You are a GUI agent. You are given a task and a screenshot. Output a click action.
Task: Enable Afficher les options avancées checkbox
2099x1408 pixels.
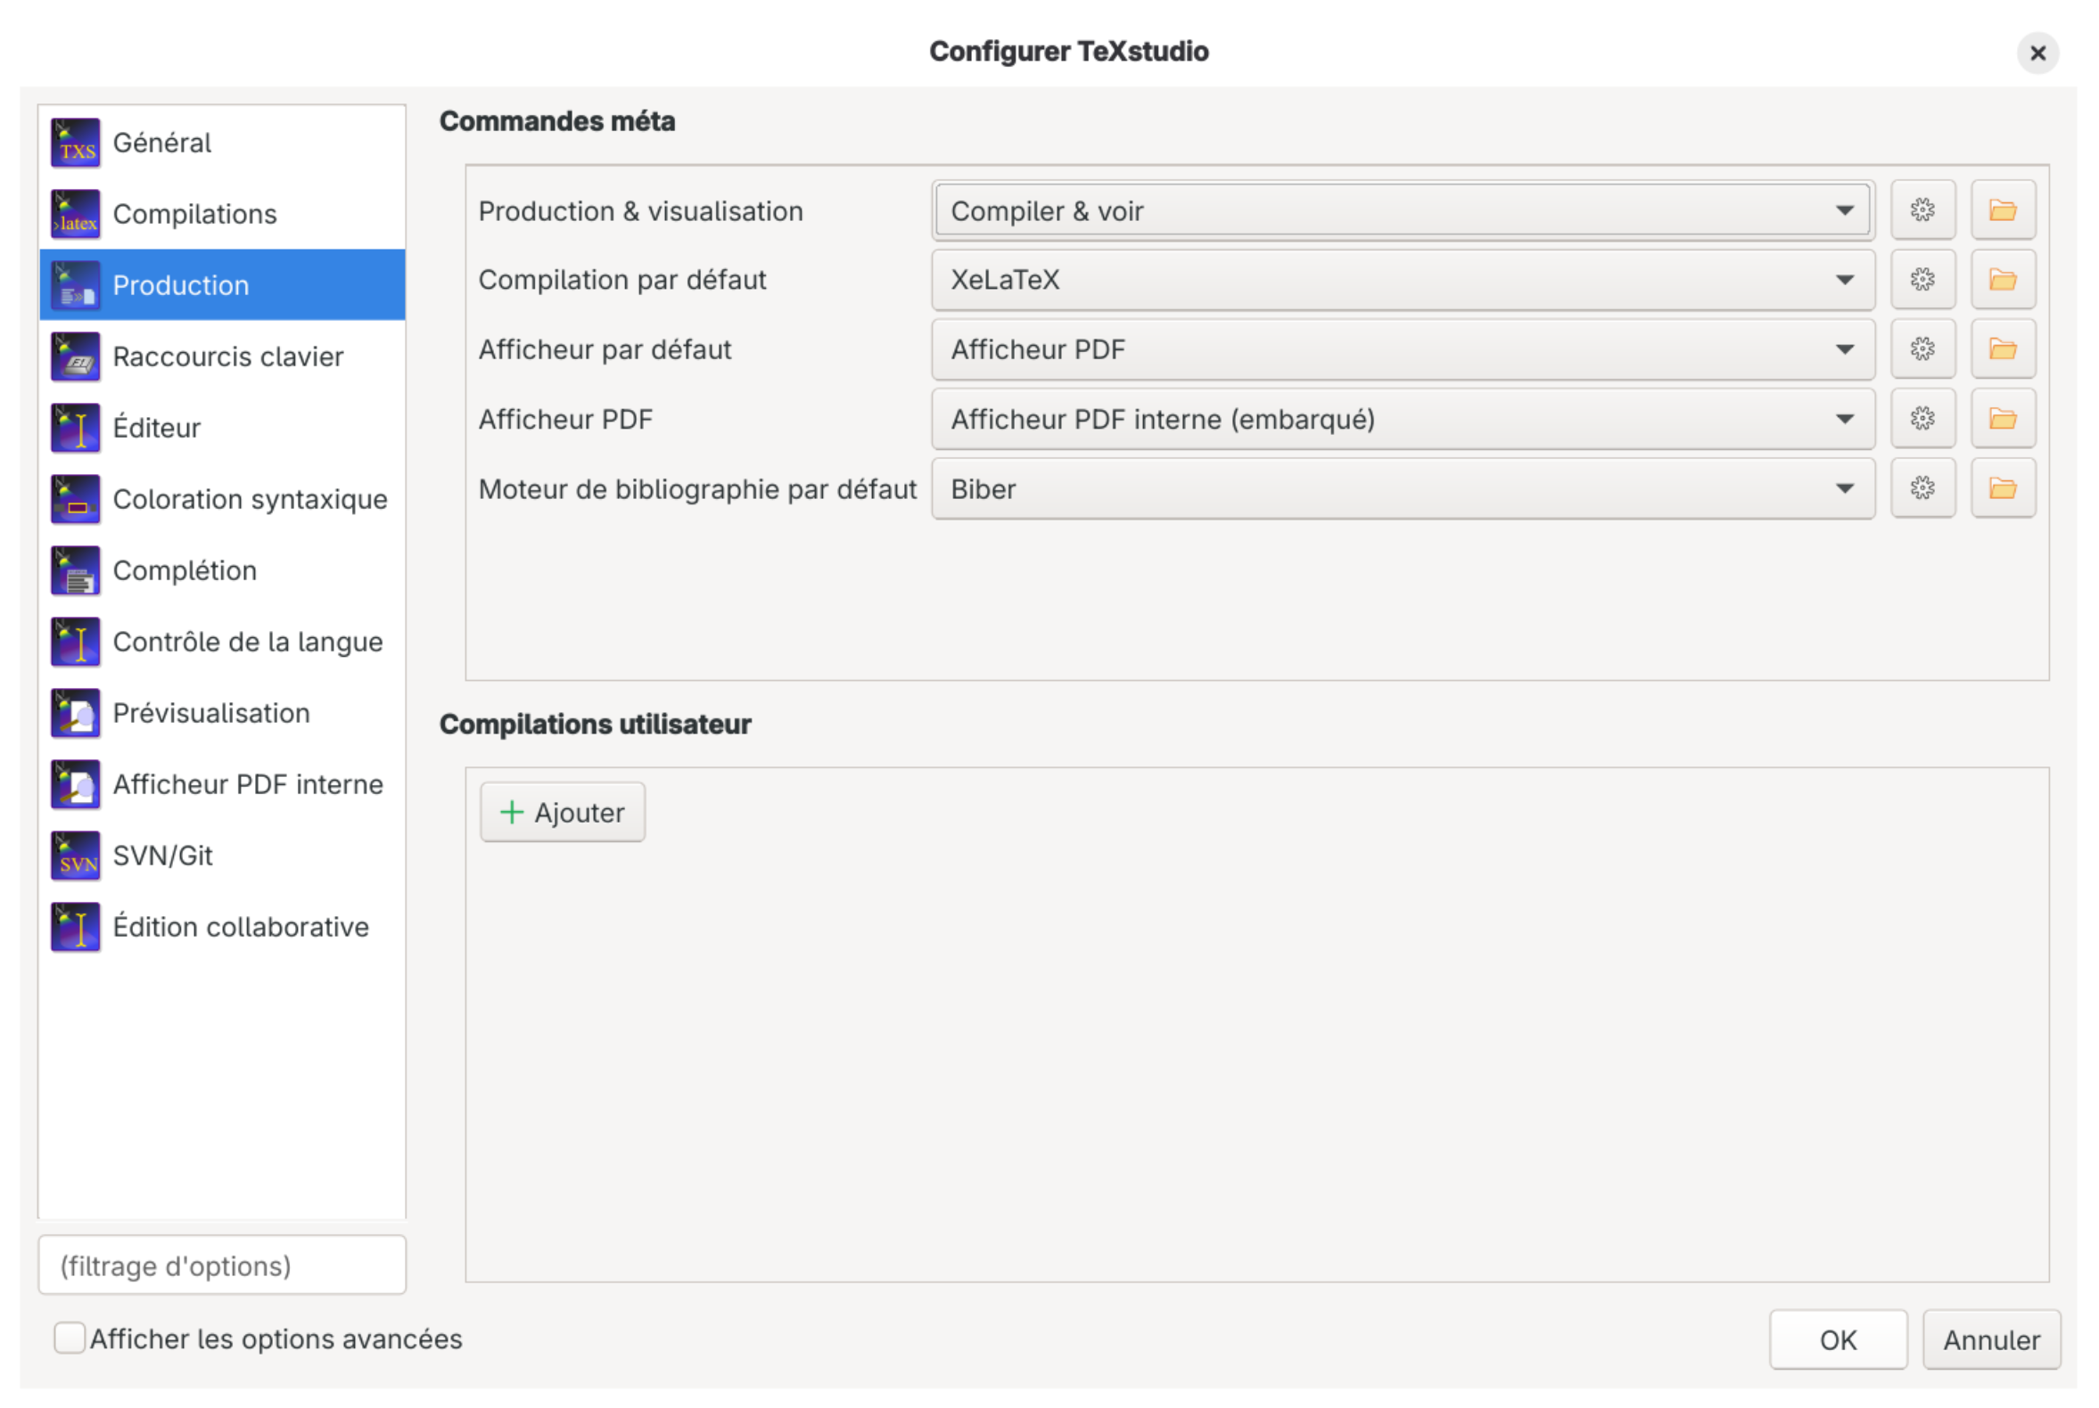(70, 1338)
